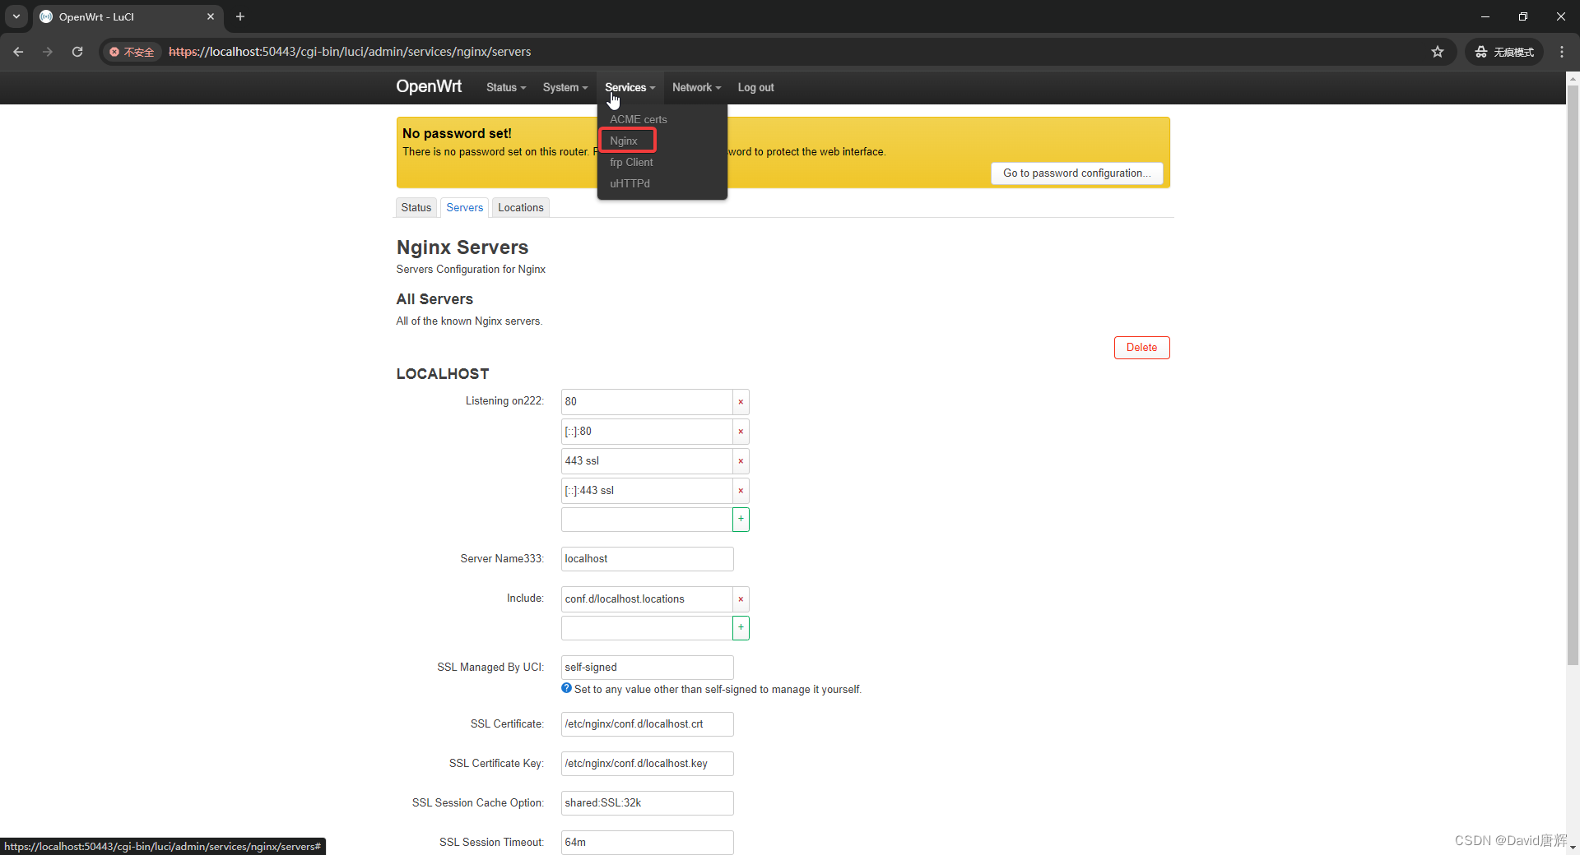Remove the conf.d/localhost.locations include entry
The height and width of the screenshot is (855, 1580).
coord(741,599)
